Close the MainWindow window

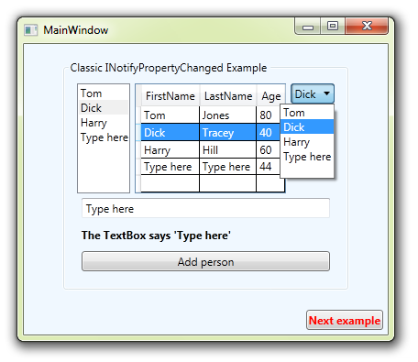(x=367, y=26)
